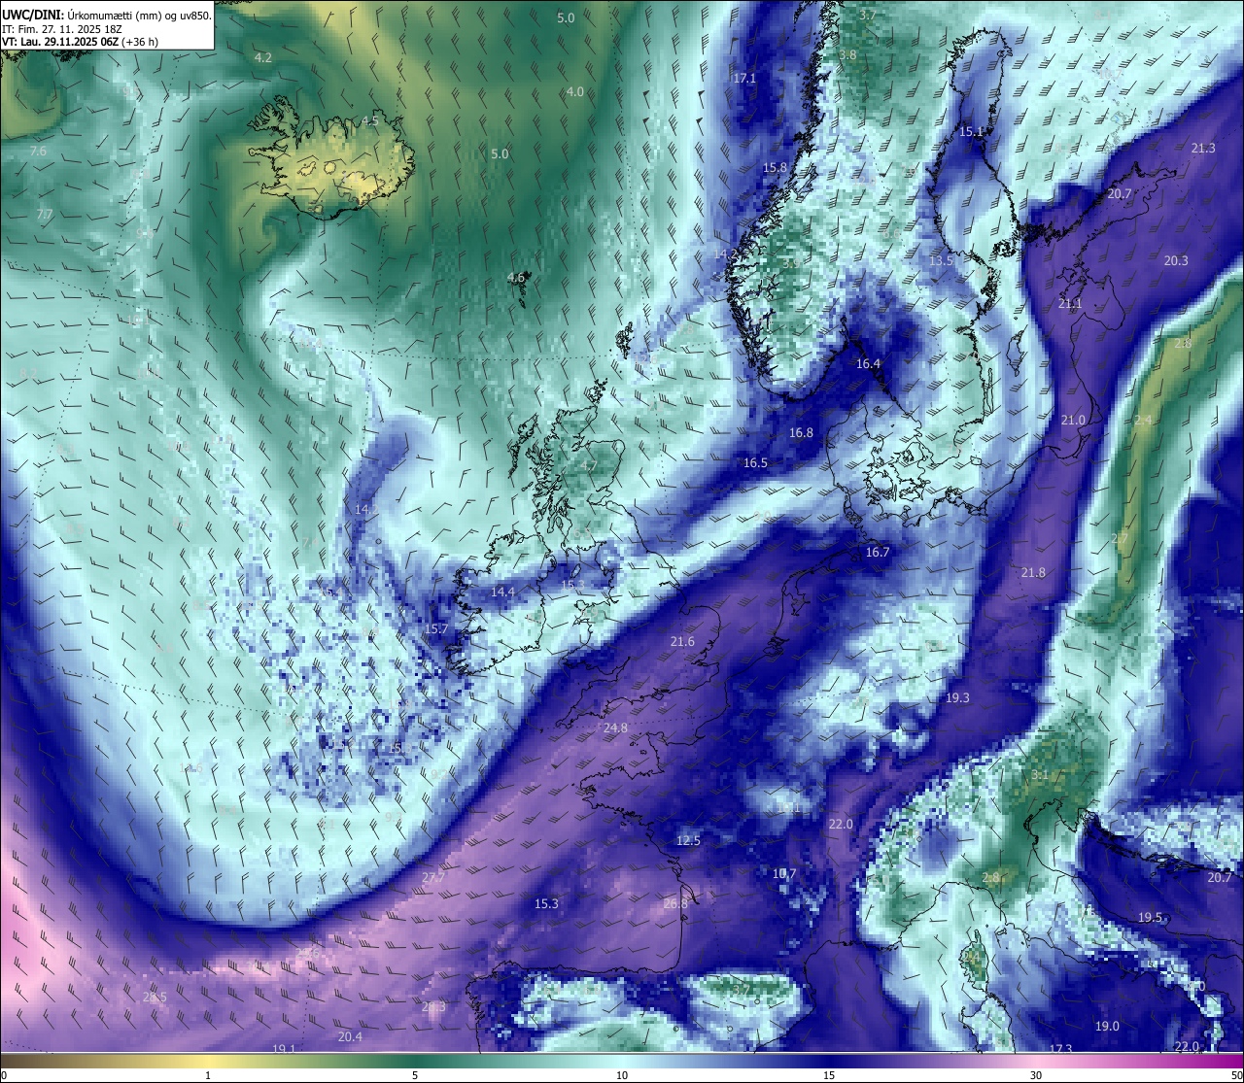Click the 5 tick label on the color scale
This screenshot has width=1244, height=1083.
click(415, 1075)
